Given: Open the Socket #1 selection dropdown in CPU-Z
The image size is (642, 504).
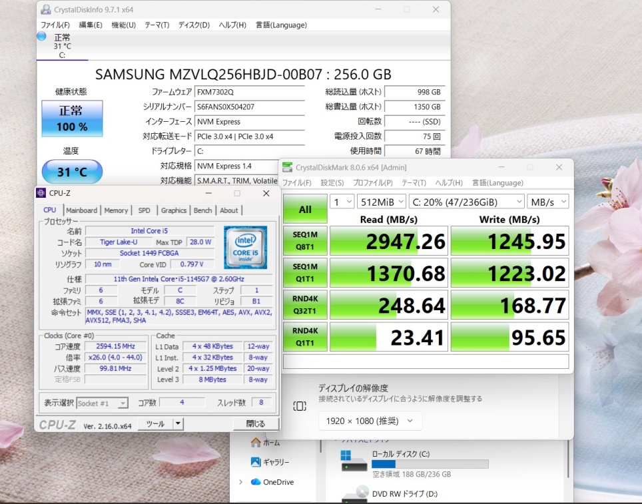Looking at the screenshot, I should point(103,403).
